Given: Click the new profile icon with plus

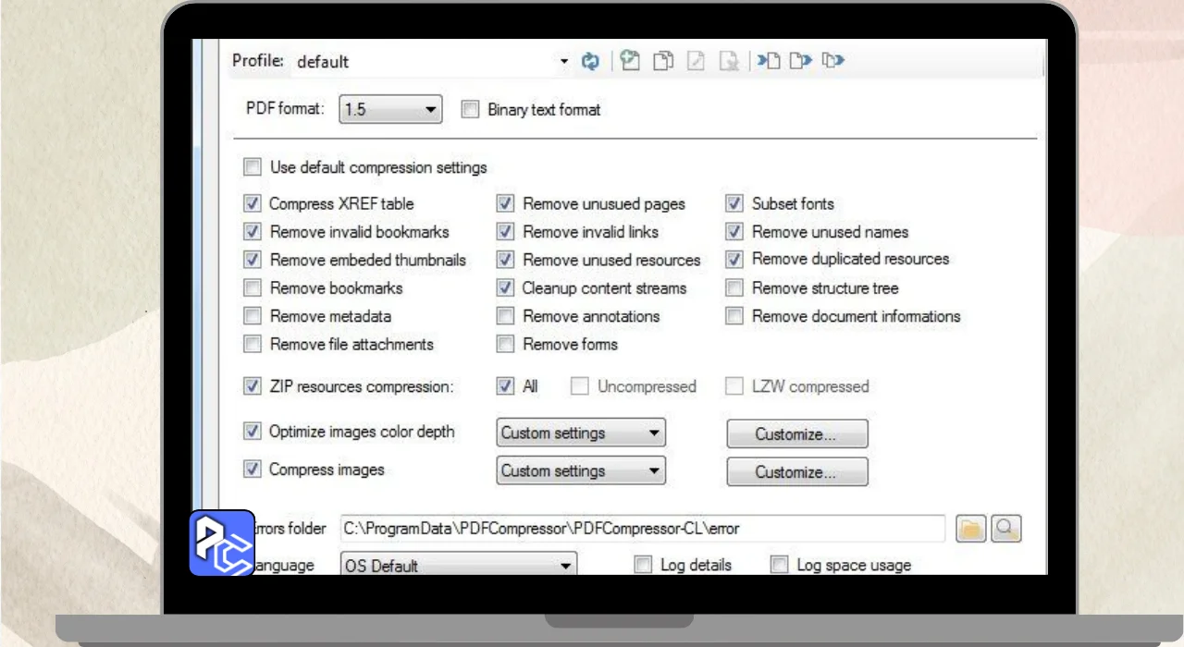Looking at the screenshot, I should click(630, 61).
